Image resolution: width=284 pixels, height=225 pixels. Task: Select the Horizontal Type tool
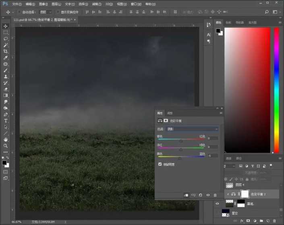click(6, 121)
